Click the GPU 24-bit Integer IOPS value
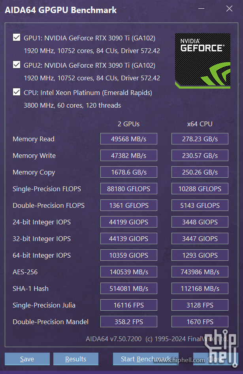The width and height of the screenshot is (243, 374). [129, 222]
